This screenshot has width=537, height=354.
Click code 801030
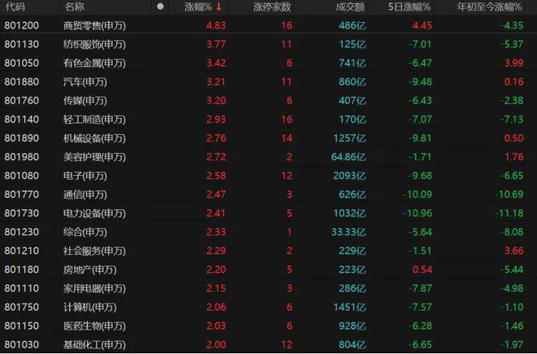(x=22, y=344)
